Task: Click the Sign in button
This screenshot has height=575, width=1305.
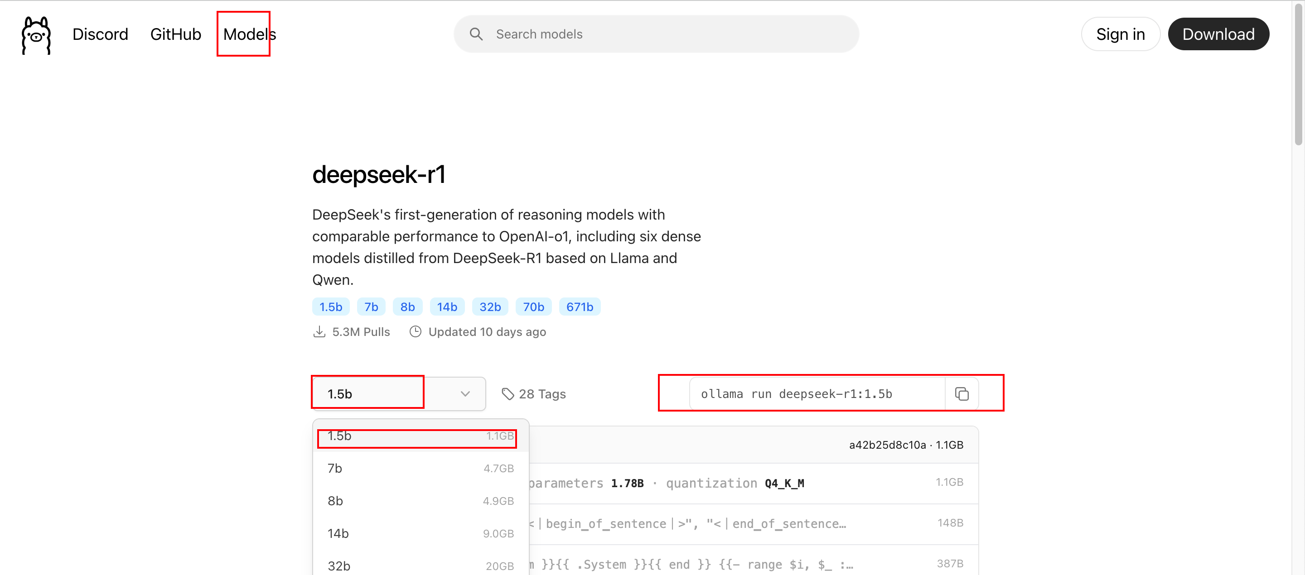Action: tap(1120, 34)
